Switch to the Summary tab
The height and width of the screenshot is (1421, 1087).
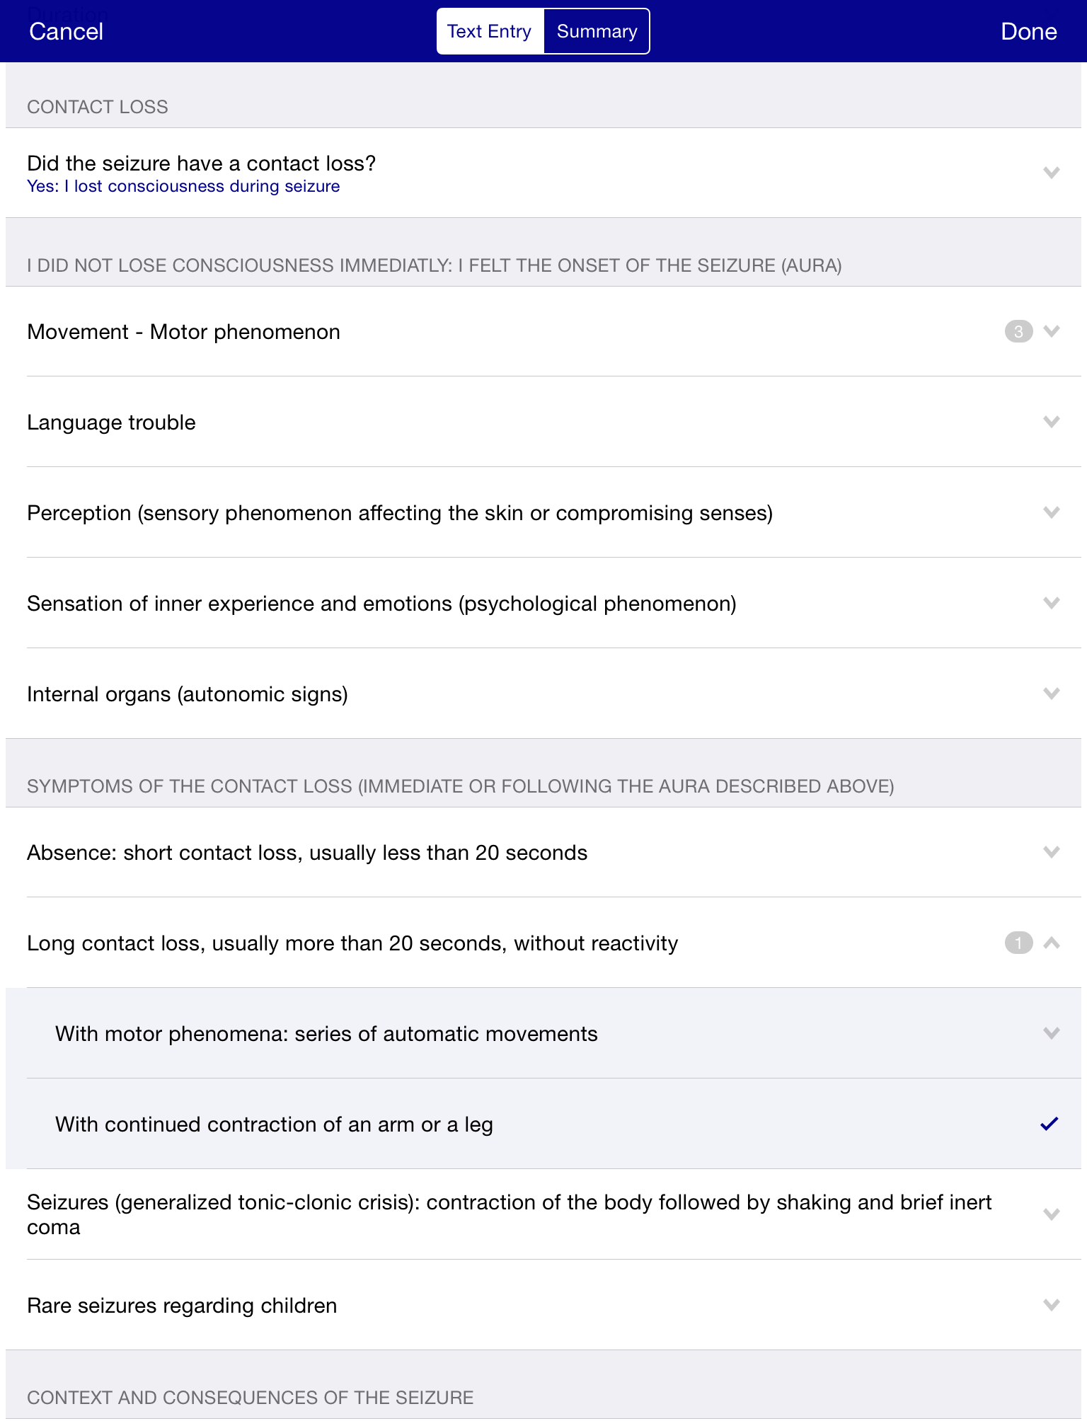coord(597,31)
